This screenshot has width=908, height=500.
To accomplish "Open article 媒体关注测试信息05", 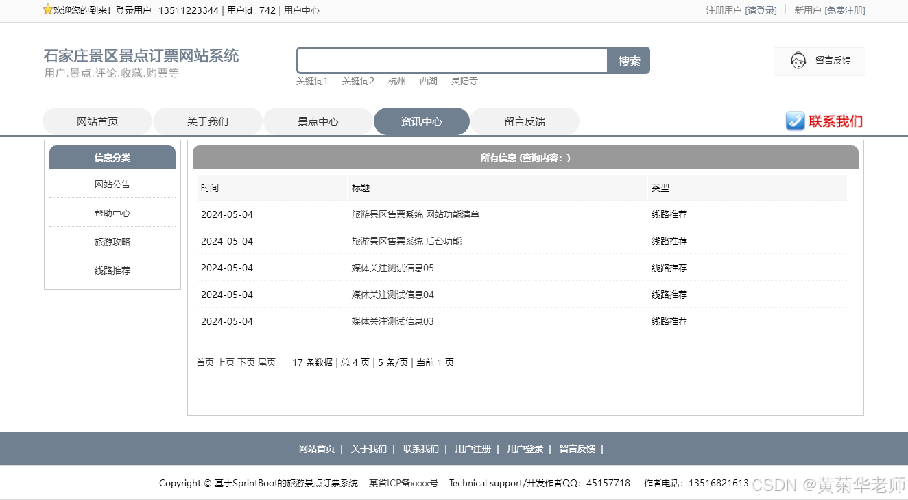I will tap(393, 268).
